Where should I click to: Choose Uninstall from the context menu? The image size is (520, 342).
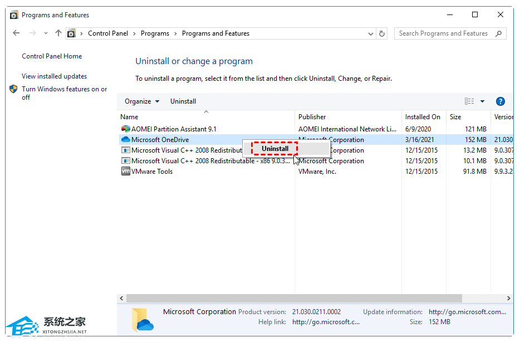point(275,149)
